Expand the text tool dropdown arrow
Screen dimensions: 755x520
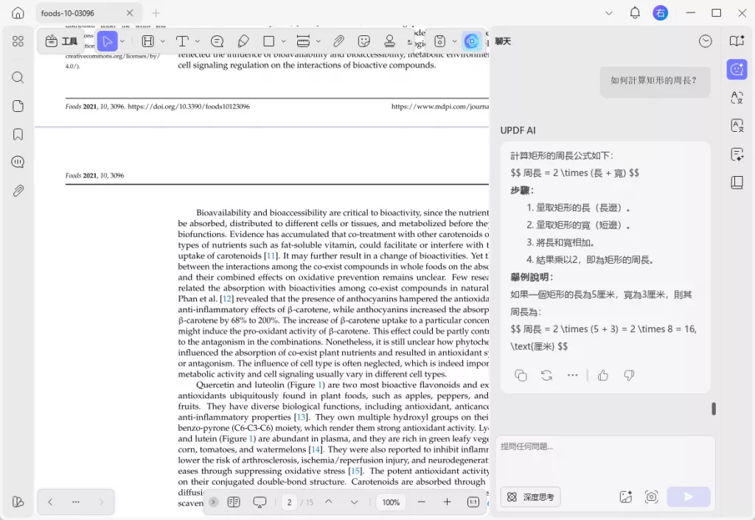point(198,41)
